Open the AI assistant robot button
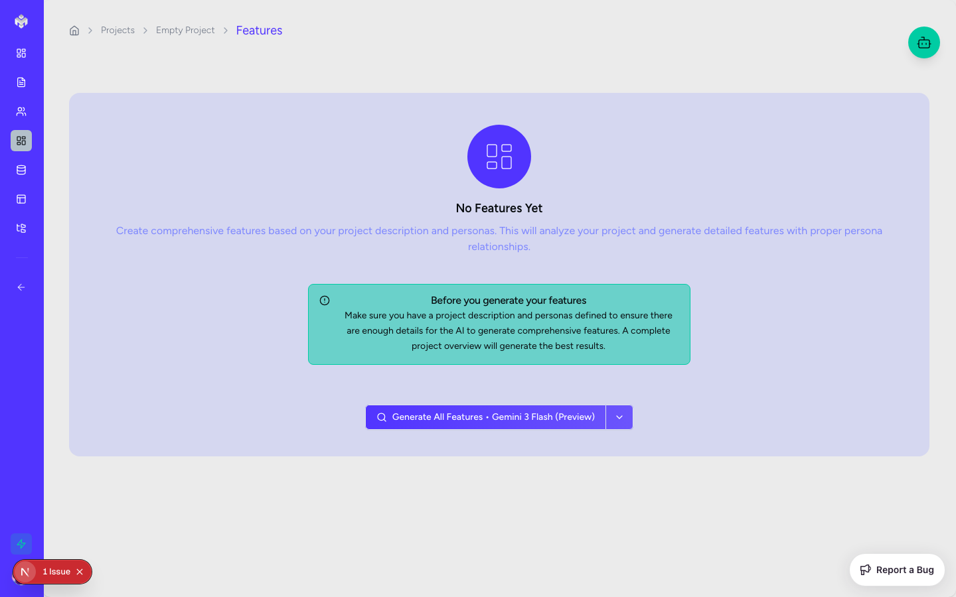The width and height of the screenshot is (956, 597). click(923, 42)
